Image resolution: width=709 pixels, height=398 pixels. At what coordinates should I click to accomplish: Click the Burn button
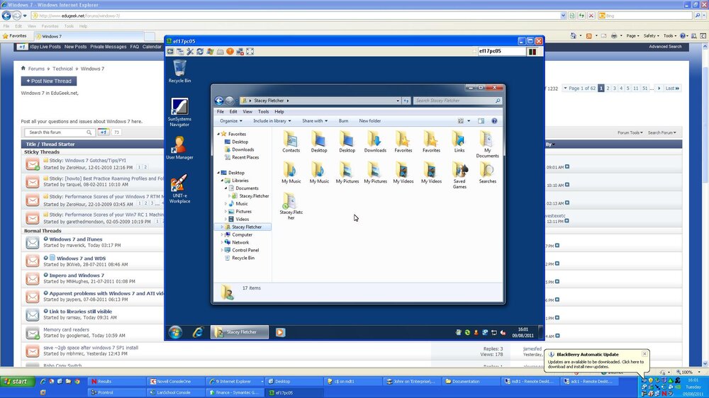coord(344,121)
